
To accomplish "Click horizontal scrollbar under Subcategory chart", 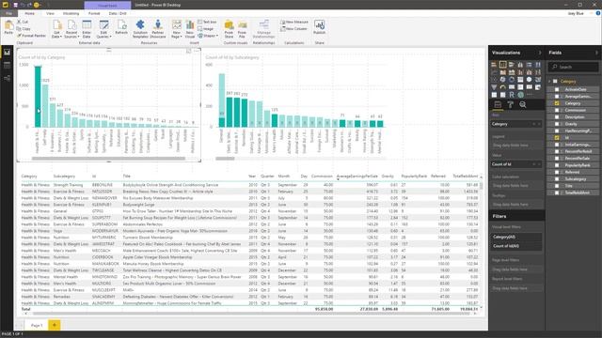I will click(x=225, y=159).
